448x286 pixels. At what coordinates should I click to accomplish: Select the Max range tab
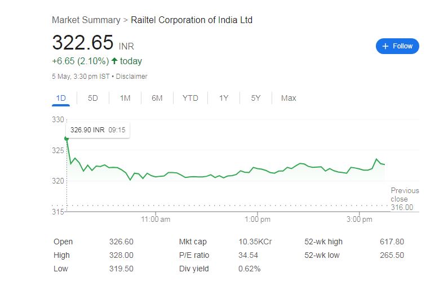pos(289,98)
